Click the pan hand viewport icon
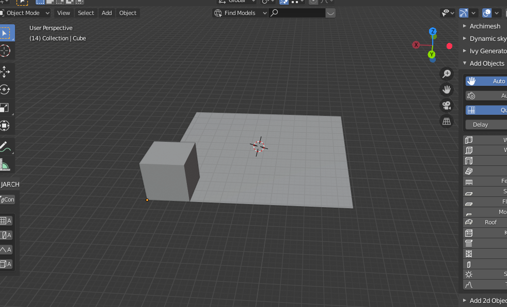The image size is (507, 307). tap(447, 89)
